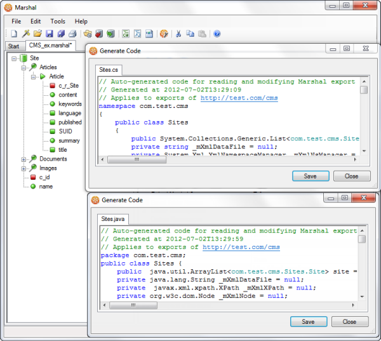This screenshot has width=381, height=341.
Task: Open Help via the blue question icon
Action: pyautogui.click(x=217, y=34)
